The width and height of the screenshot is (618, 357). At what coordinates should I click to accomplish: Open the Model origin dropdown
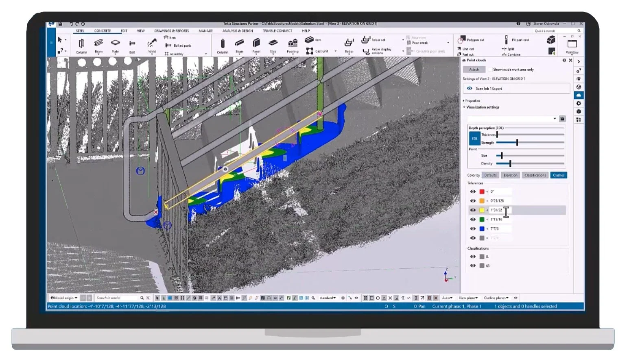(x=63, y=298)
